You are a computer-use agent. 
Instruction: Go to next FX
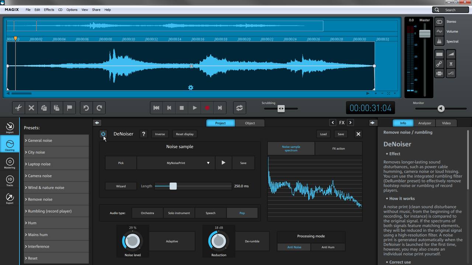tap(350, 123)
